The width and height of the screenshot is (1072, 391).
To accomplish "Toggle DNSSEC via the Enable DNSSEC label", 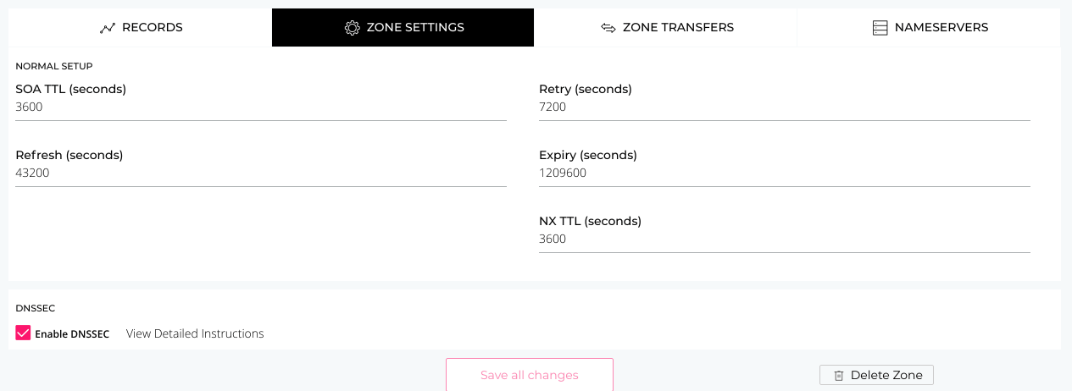I will point(72,334).
